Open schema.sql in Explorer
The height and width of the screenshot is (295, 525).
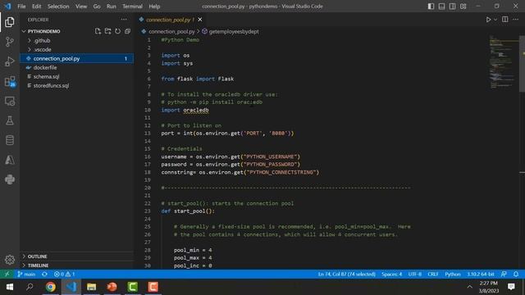point(46,76)
